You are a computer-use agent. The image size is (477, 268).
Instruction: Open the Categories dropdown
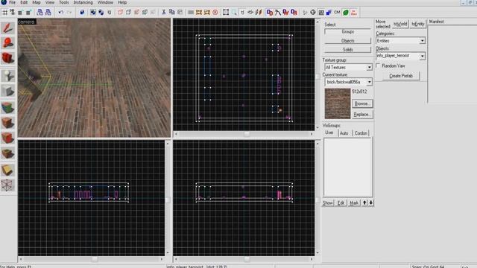[x=423, y=41]
